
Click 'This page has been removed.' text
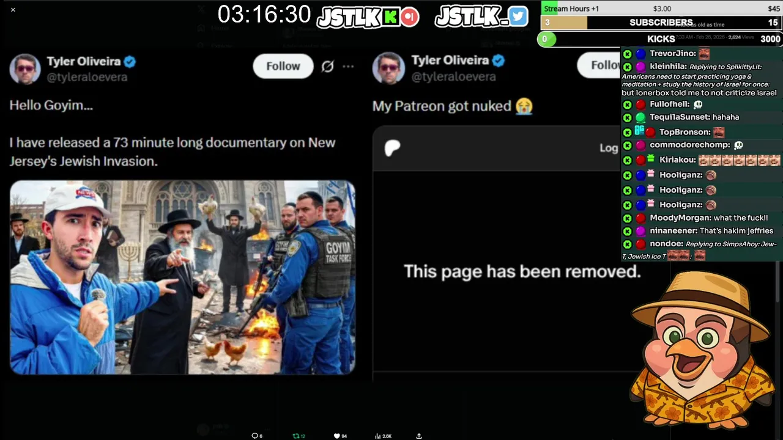[x=522, y=271]
